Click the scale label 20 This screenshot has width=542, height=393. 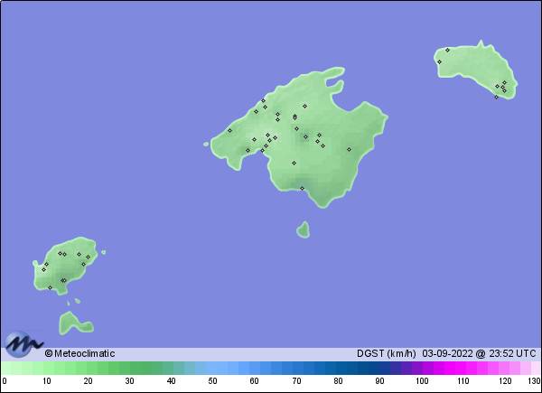[x=89, y=381]
